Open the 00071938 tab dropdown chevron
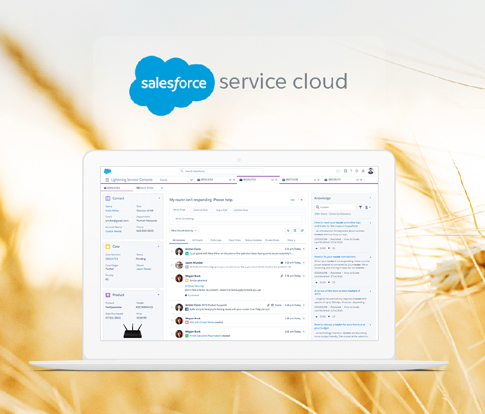This screenshot has width=485, height=414. click(x=315, y=180)
